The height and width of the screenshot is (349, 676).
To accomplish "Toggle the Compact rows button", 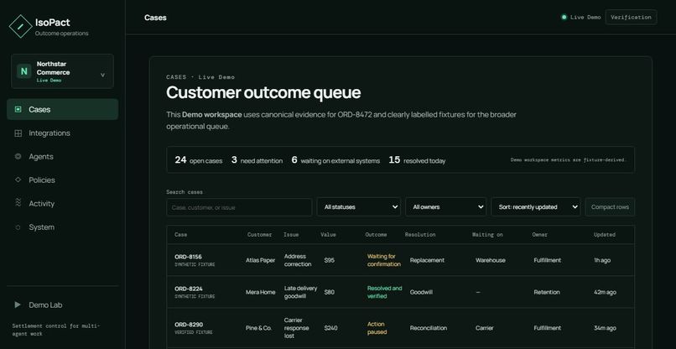I will pos(610,207).
